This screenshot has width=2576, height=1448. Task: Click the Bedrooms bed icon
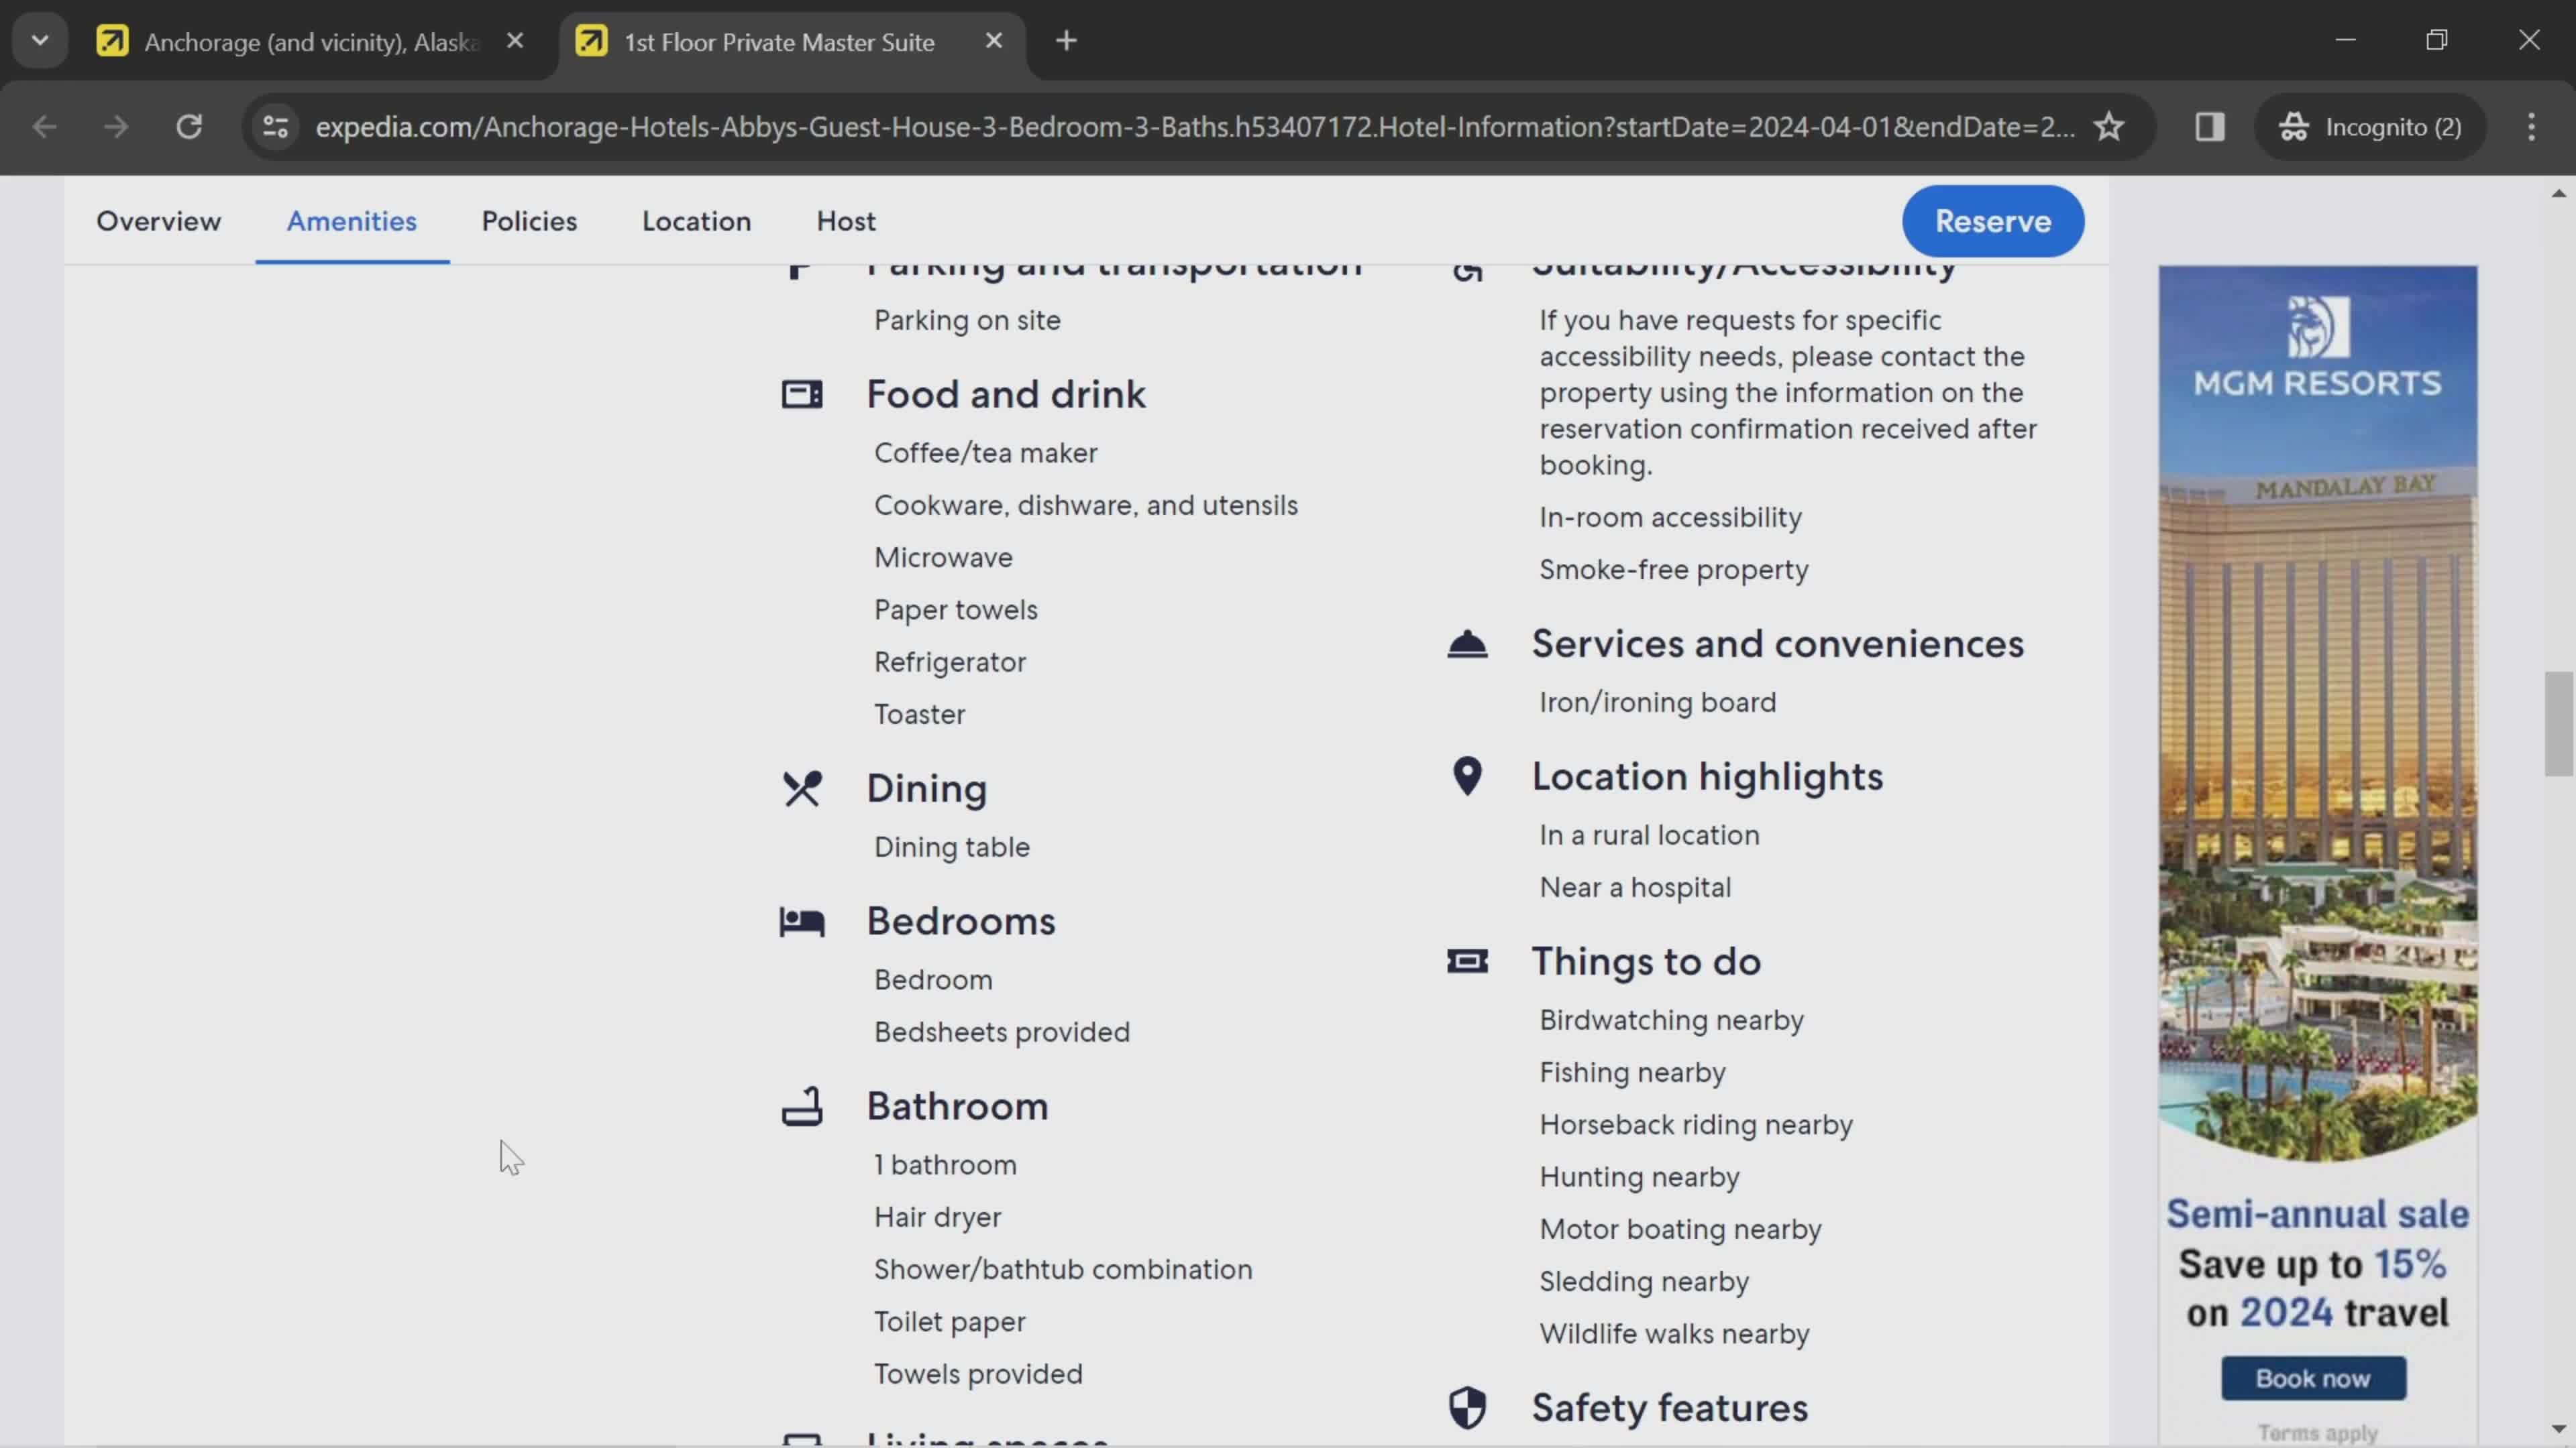click(802, 921)
